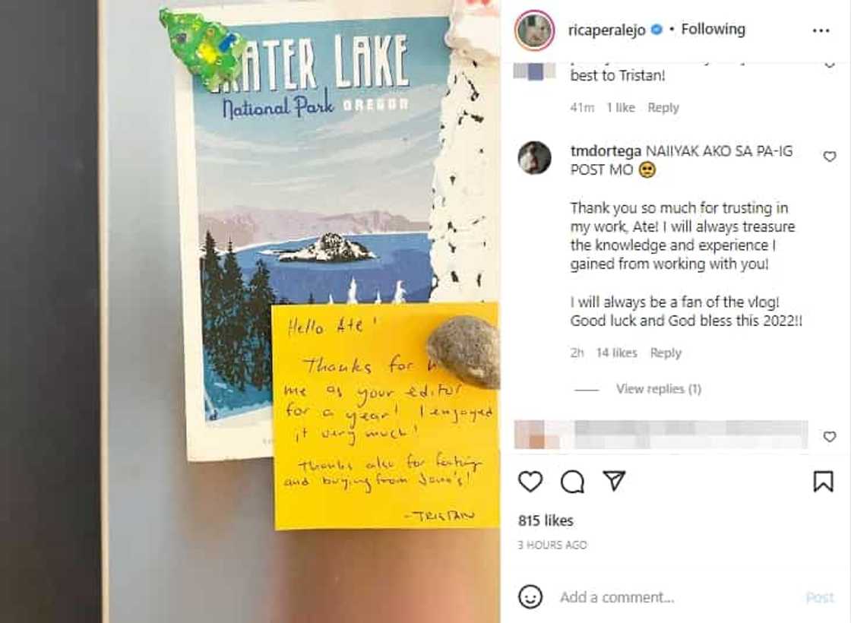Reply to tmdortega's comment
The height and width of the screenshot is (623, 851).
[666, 353]
